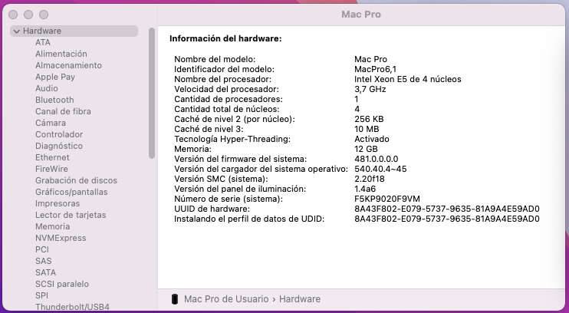Screen dimensions: 569x313
Task: Open the PCI section
Action: pos(42,249)
